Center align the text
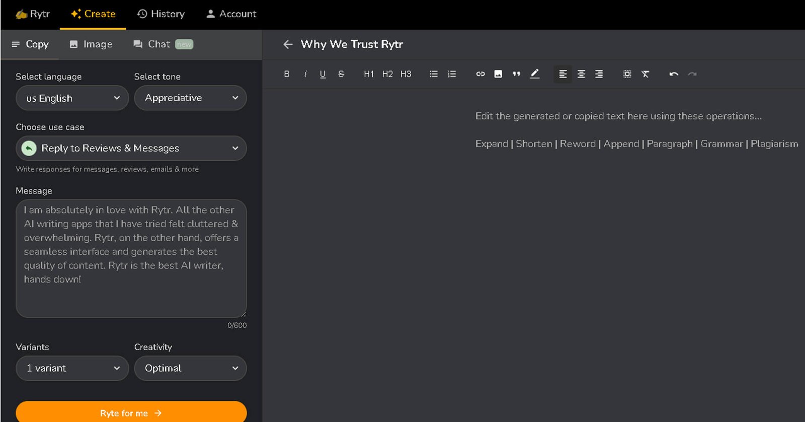The height and width of the screenshot is (422, 805). click(581, 74)
